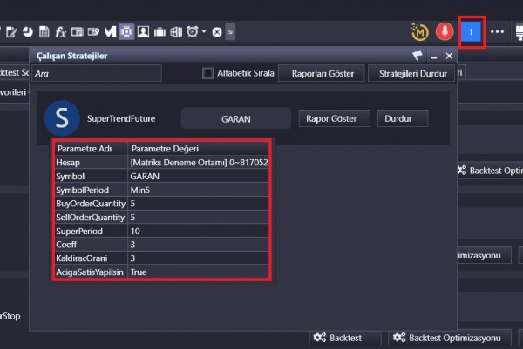This screenshot has height=349, width=523.
Task: Click the spreadsheet document icon
Action: point(44,32)
